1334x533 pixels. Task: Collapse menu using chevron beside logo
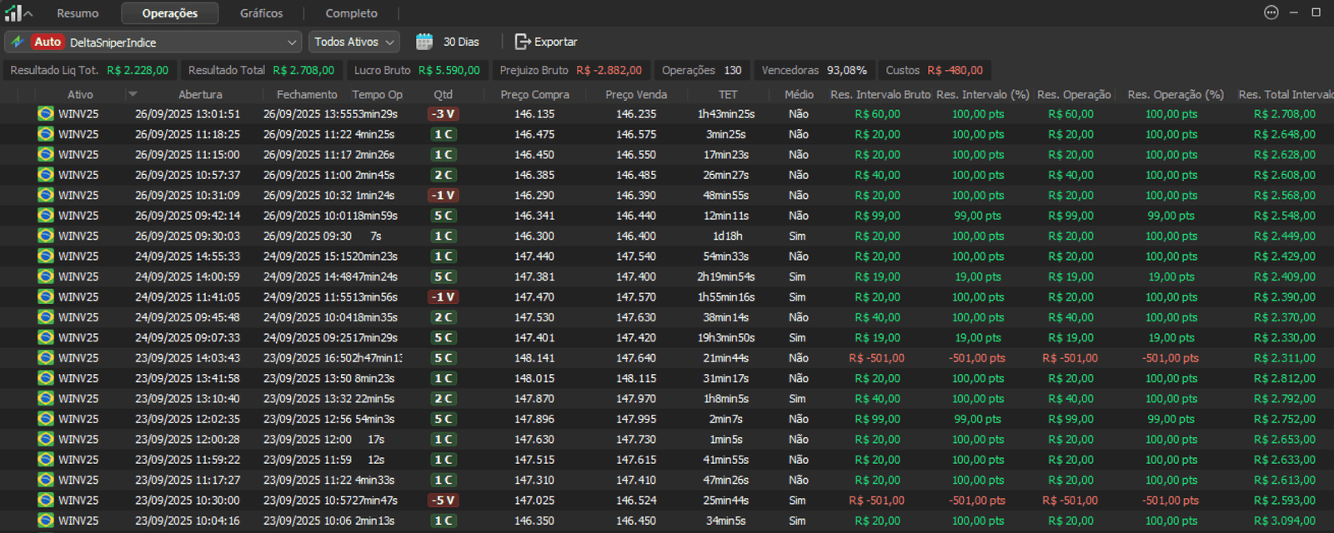28,13
